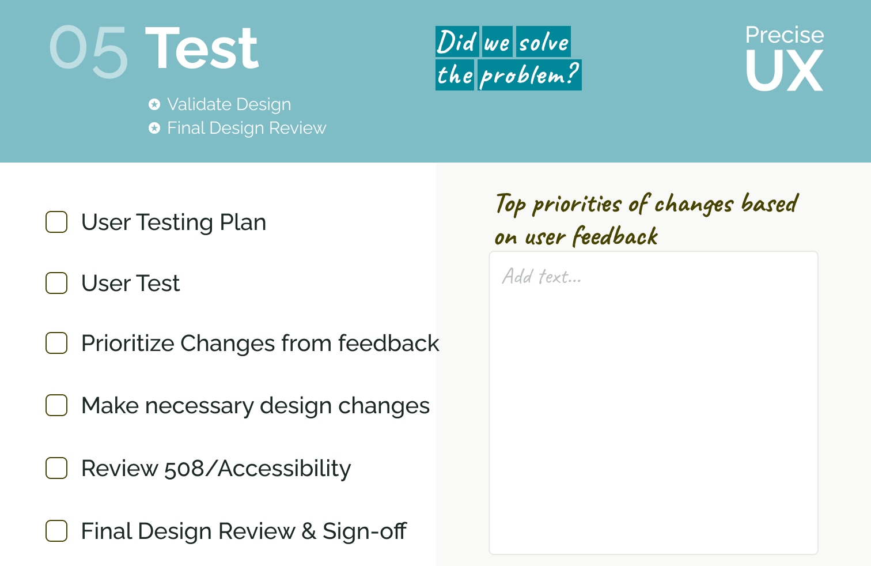The height and width of the screenshot is (566, 871).
Task: Click the Review 508/Accessibility label text
Action: click(216, 469)
